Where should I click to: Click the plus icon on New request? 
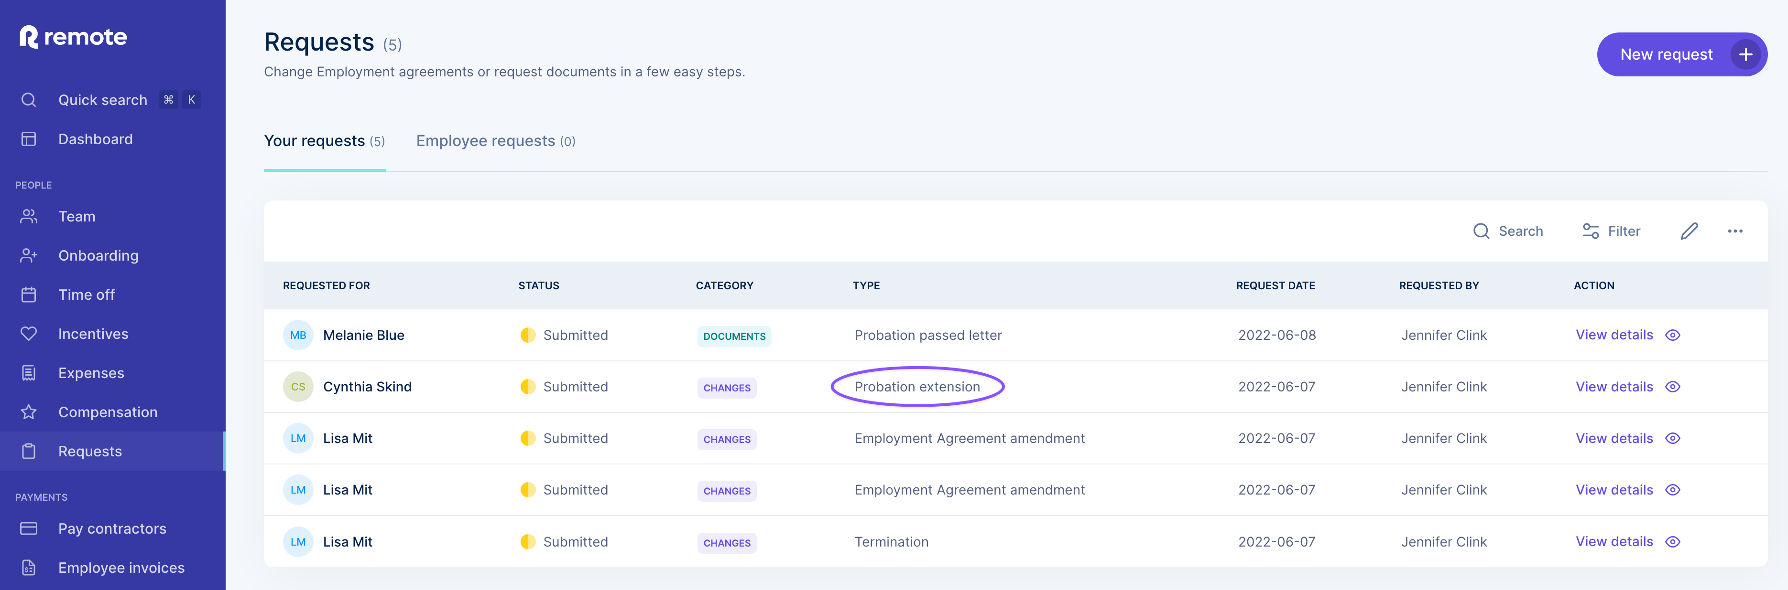(1745, 55)
